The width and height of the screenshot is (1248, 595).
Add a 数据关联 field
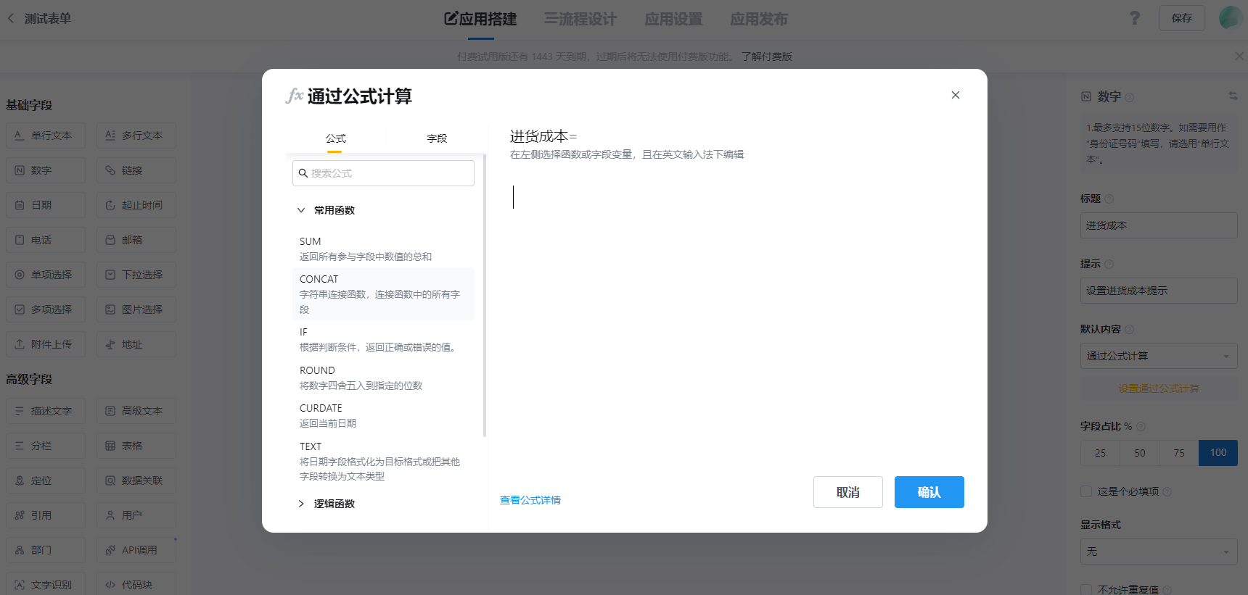pyautogui.click(x=136, y=480)
